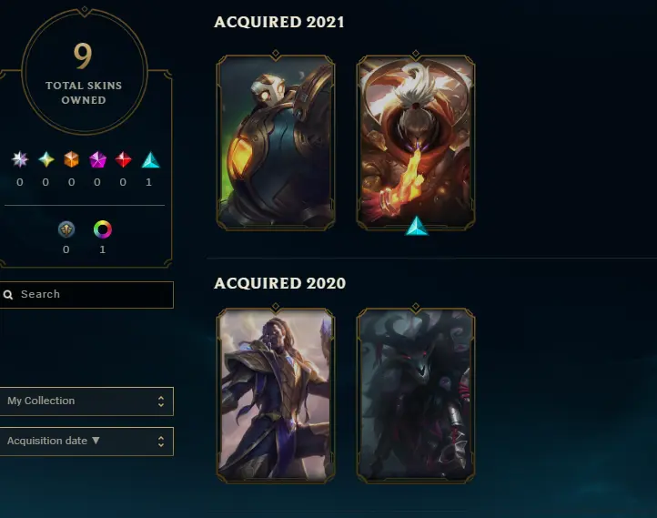Click the My Collection dropdown arrows
657x518 pixels.
point(161,401)
